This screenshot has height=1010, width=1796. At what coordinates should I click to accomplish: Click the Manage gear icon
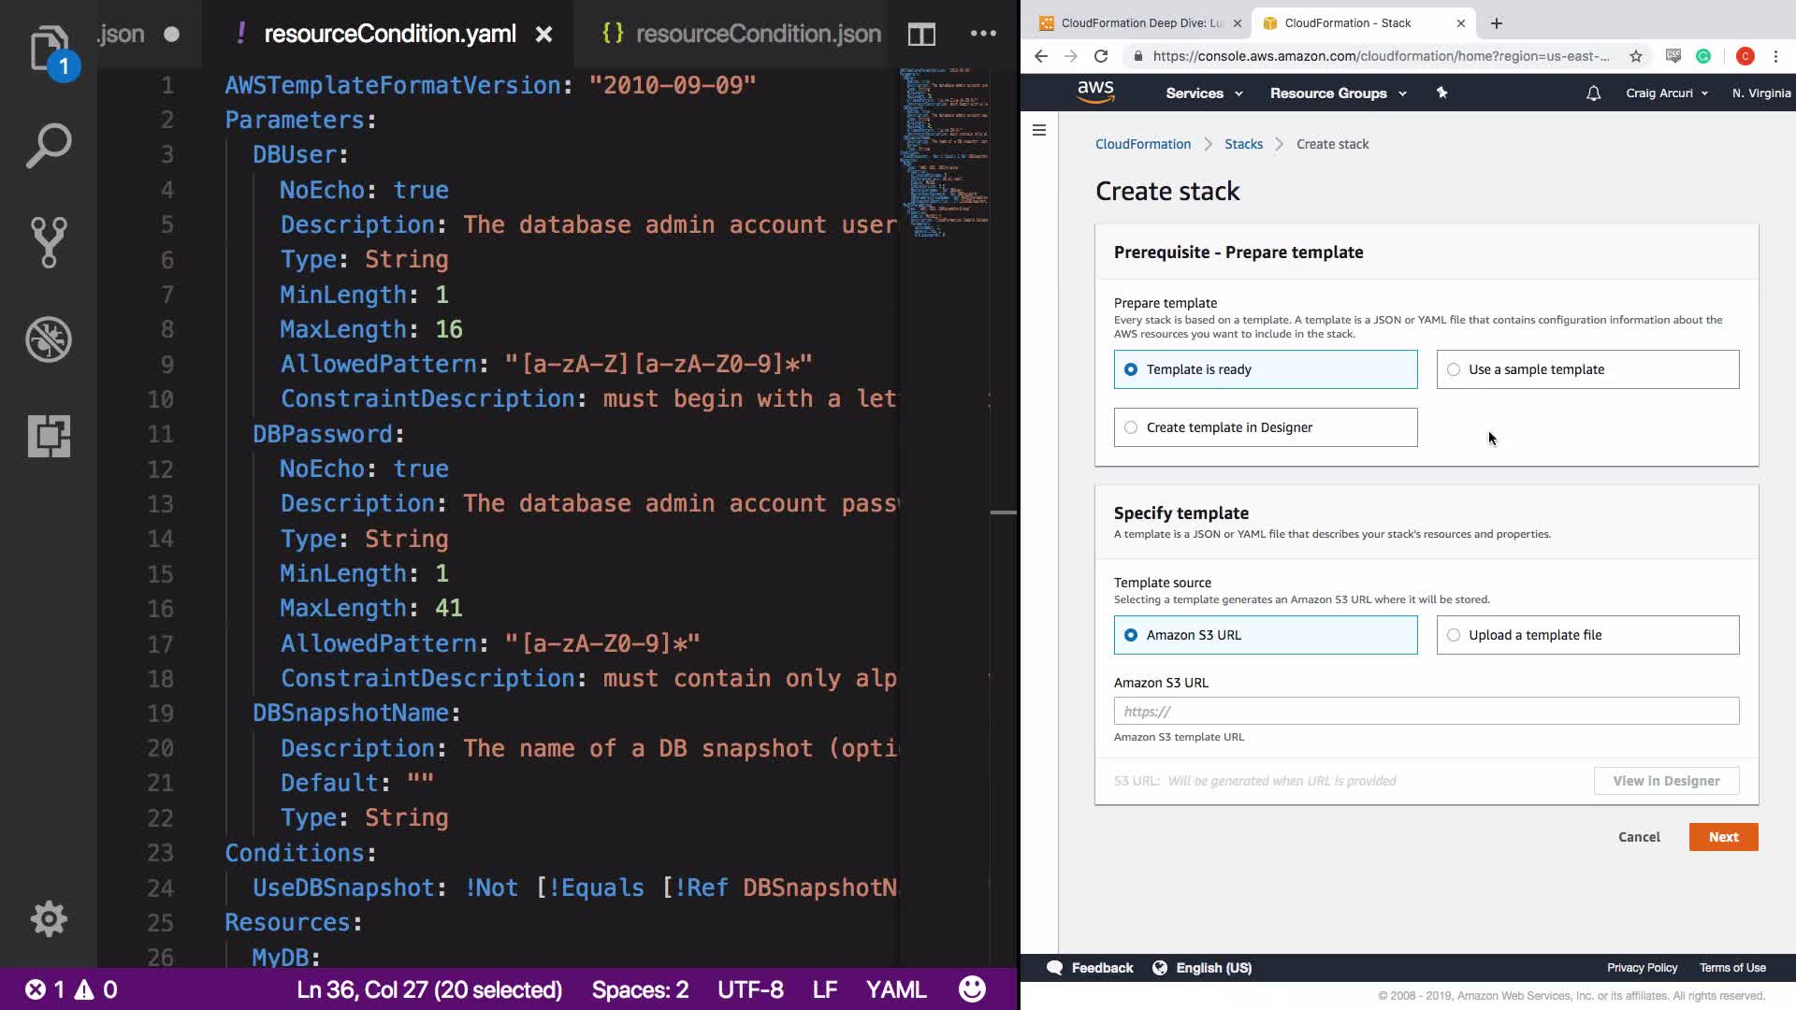49,919
